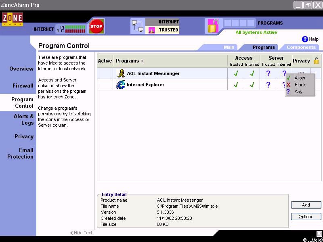Click the Add button
The image size is (323, 242).
pyautogui.click(x=306, y=205)
